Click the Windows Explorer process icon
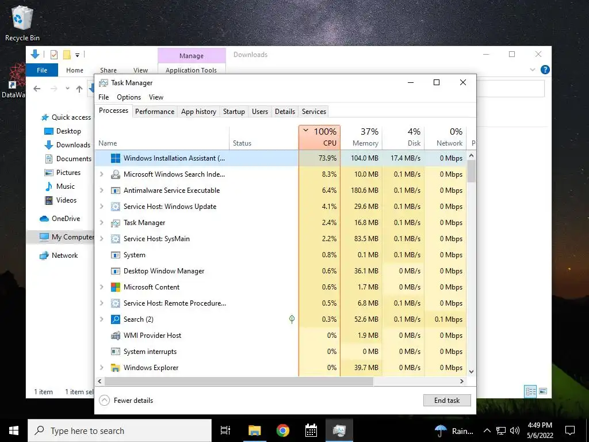The image size is (589, 442). coord(115,368)
